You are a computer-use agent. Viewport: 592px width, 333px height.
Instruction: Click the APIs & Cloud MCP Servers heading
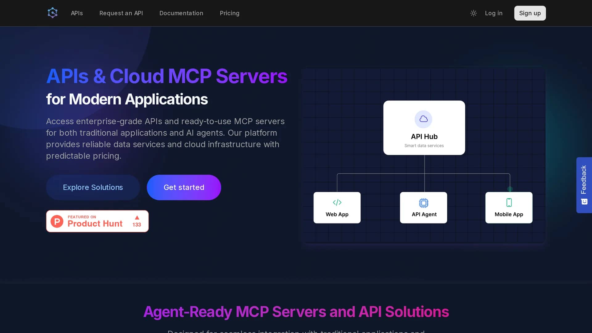click(167, 76)
